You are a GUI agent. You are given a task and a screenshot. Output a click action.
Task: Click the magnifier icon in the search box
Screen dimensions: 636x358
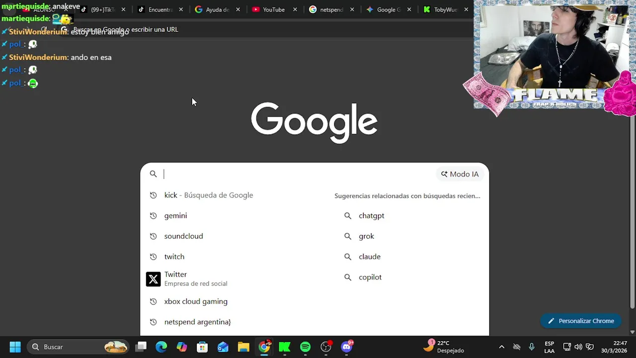(x=153, y=174)
